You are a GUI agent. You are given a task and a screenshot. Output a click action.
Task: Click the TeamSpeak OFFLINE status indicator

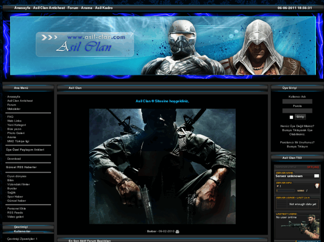coord(313,167)
